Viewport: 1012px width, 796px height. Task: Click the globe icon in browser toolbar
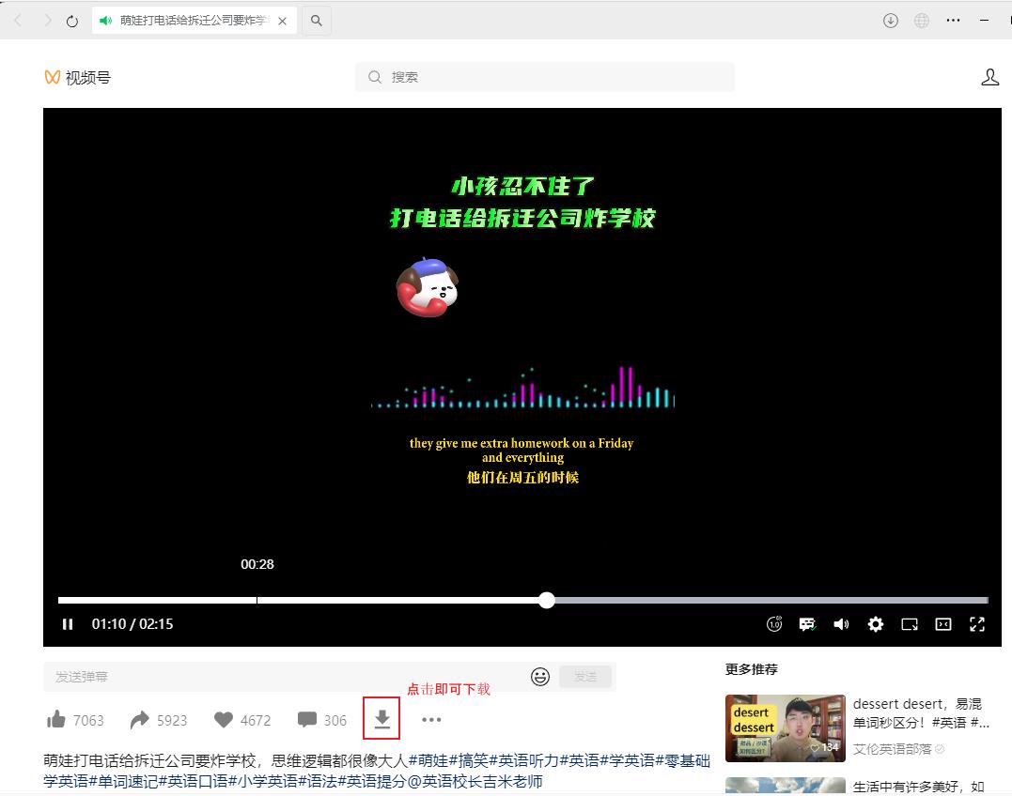[x=922, y=21]
